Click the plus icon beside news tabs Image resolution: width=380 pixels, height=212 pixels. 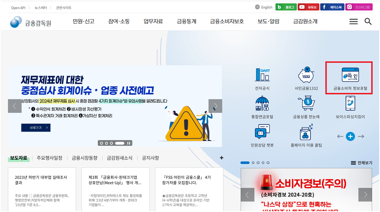[221, 158]
